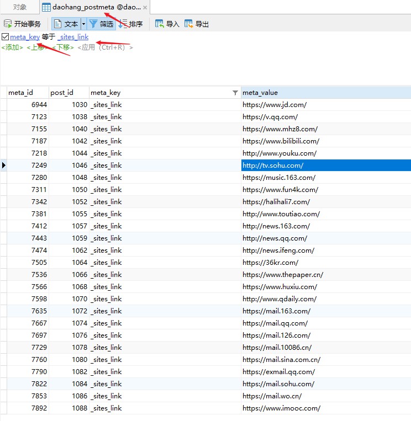This screenshot has width=411, height=421.
Task: Click the meta_key column header
Action: pyautogui.click(x=165, y=93)
